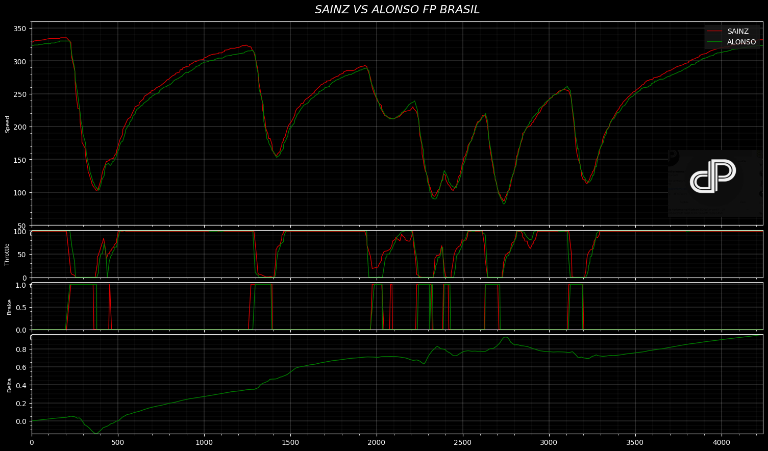This screenshot has height=451, width=768.
Task: Select the SAINZ legend label
Action: point(738,32)
